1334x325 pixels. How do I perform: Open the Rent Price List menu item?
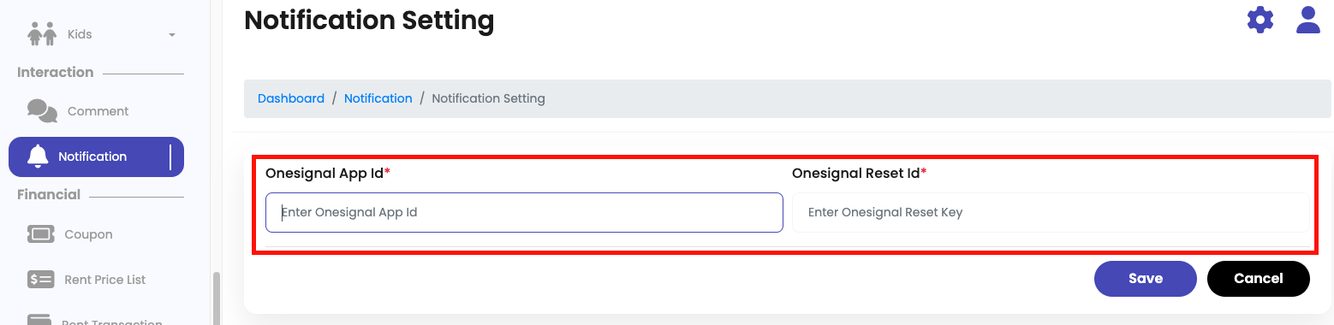point(105,280)
